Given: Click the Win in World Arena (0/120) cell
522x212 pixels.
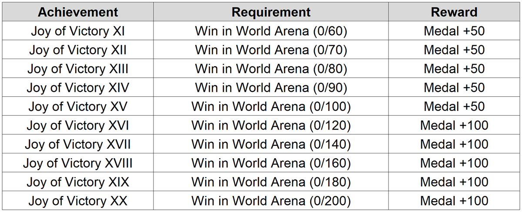Looking at the screenshot, I should click(271, 126).
